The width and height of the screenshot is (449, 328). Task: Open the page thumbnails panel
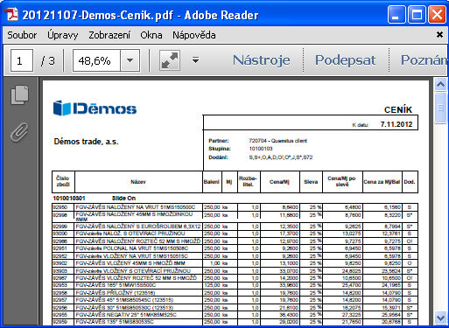19,94
